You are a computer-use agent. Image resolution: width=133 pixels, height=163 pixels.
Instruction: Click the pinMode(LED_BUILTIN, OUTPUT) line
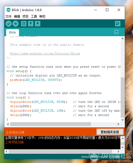36,80
